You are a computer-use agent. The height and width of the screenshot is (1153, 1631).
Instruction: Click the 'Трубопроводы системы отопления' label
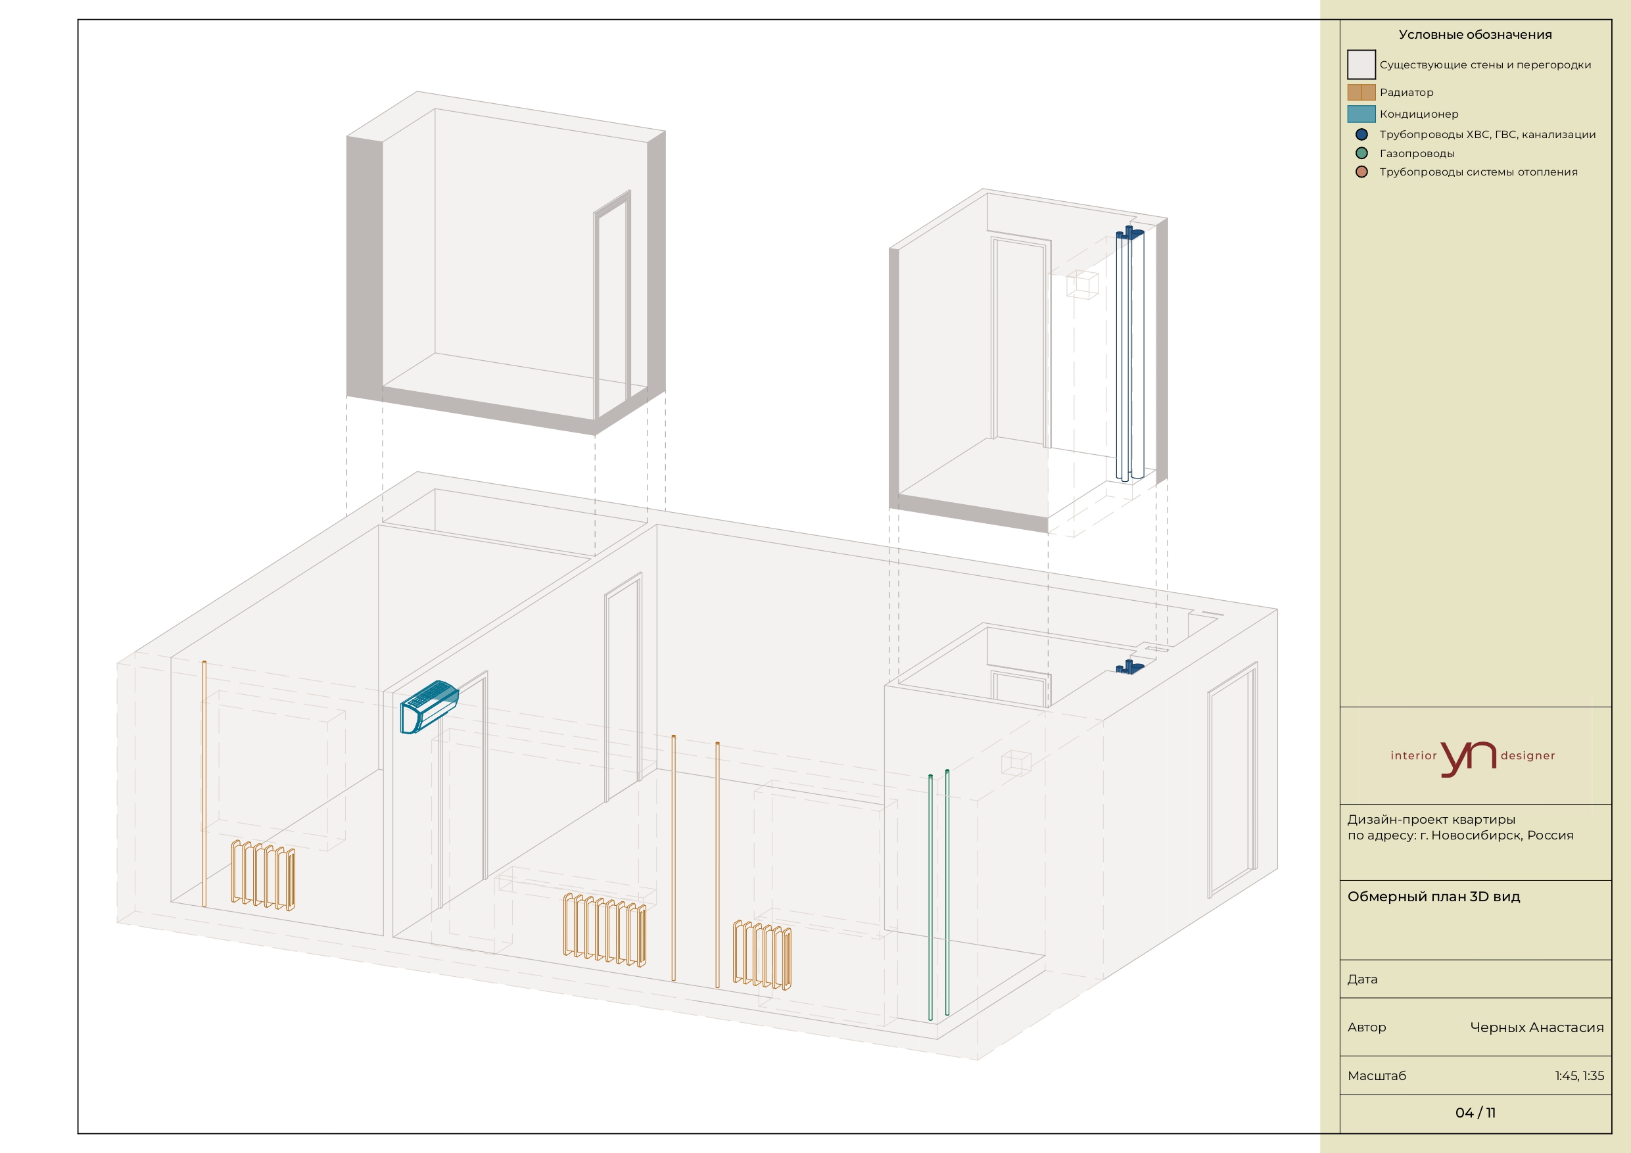[x=1478, y=172]
